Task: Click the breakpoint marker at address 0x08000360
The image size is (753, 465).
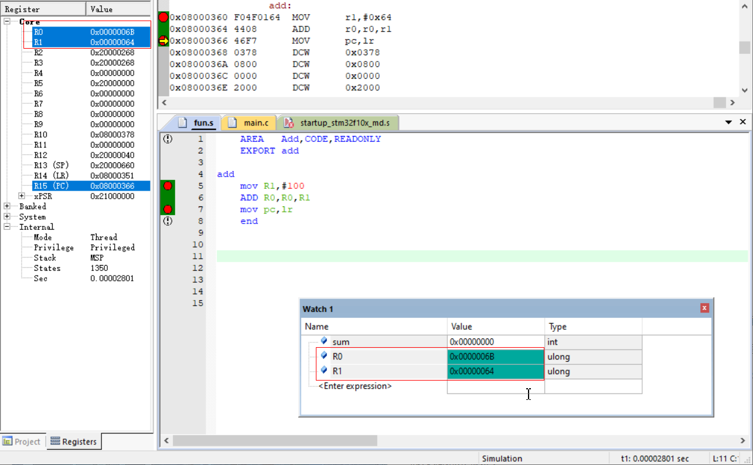Action: [x=163, y=18]
